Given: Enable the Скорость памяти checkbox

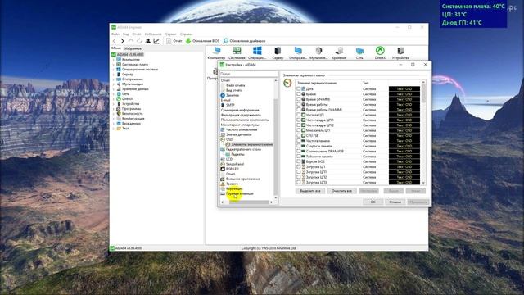Looking at the screenshot, I should click(298, 146).
